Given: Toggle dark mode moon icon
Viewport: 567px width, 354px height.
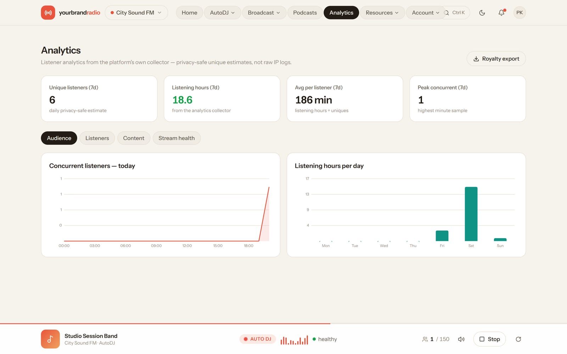Looking at the screenshot, I should pos(482,13).
